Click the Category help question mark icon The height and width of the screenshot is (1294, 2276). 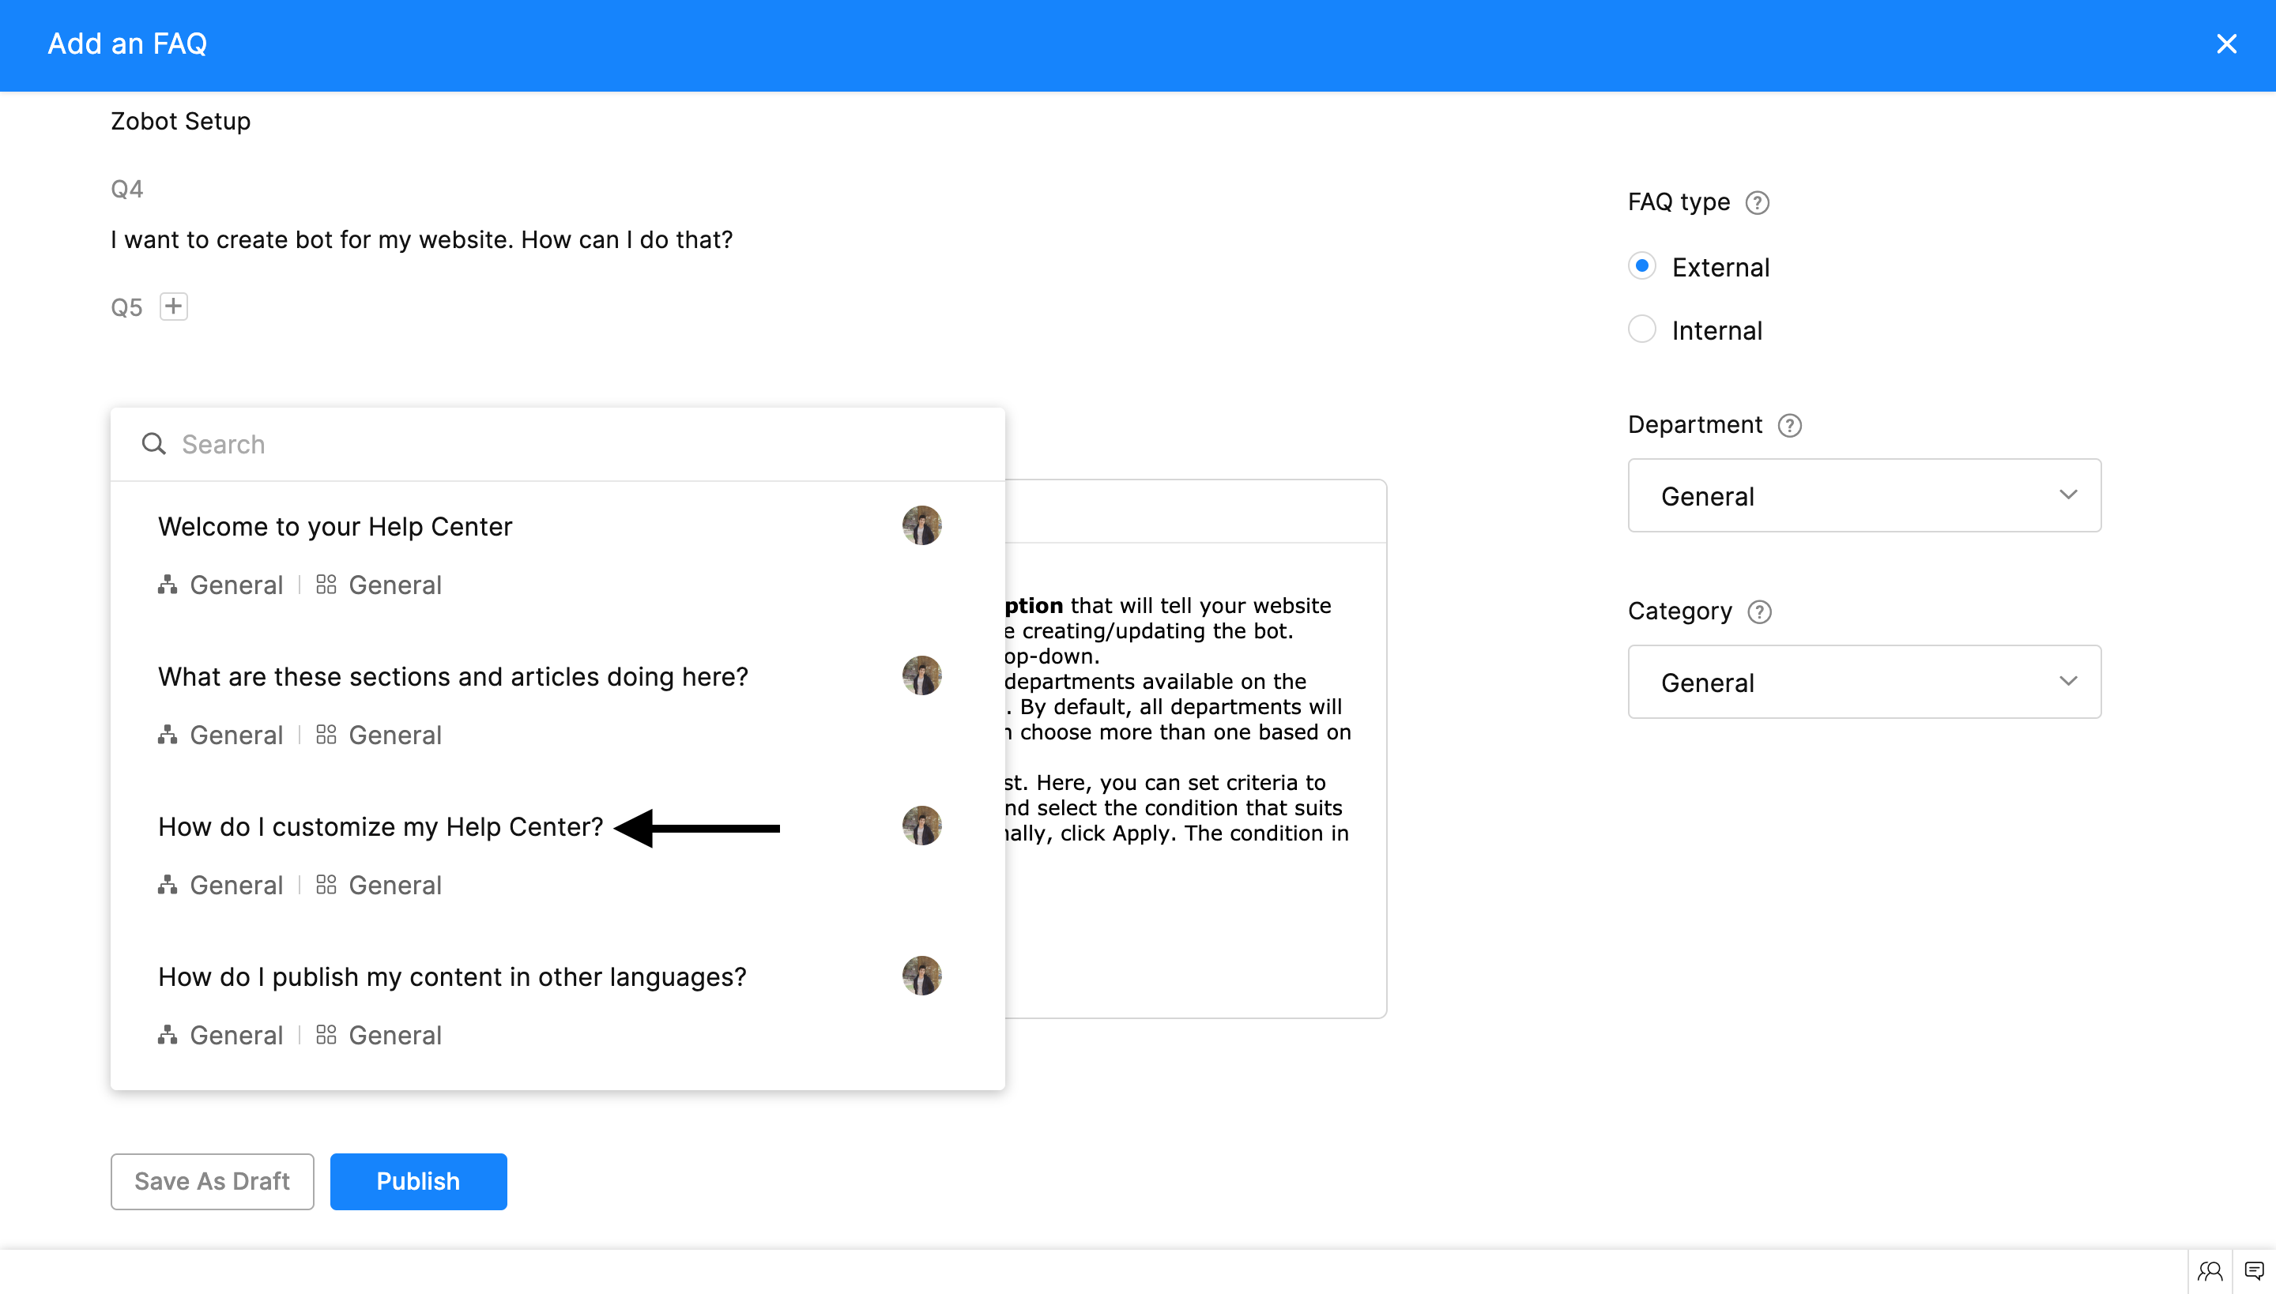click(x=1758, y=612)
